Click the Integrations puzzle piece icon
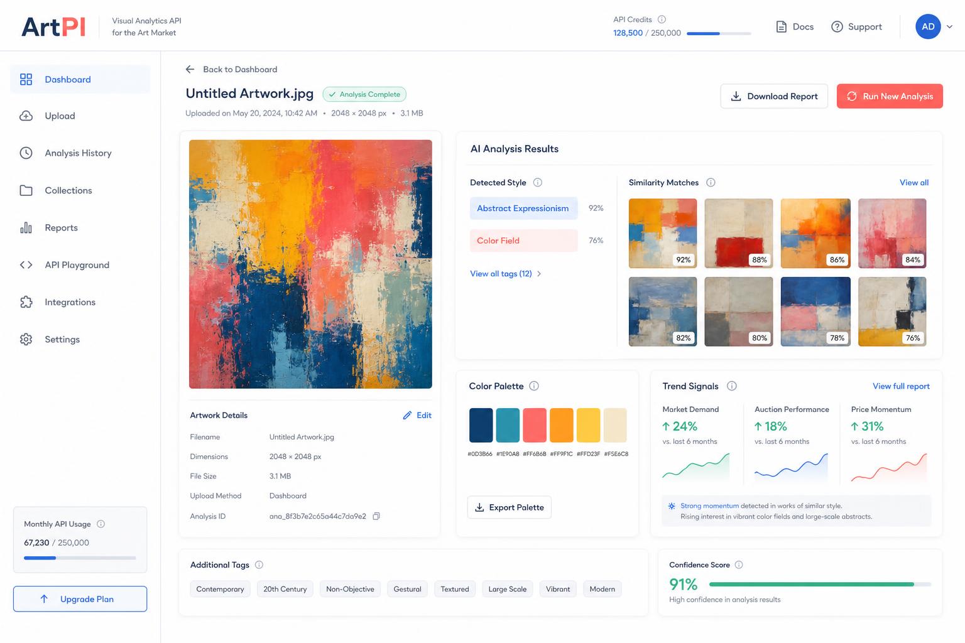965x643 pixels. click(26, 302)
